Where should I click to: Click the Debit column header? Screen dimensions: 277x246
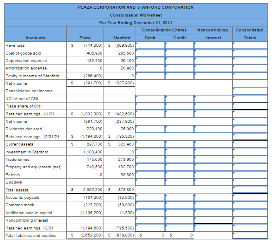click(x=150, y=38)
